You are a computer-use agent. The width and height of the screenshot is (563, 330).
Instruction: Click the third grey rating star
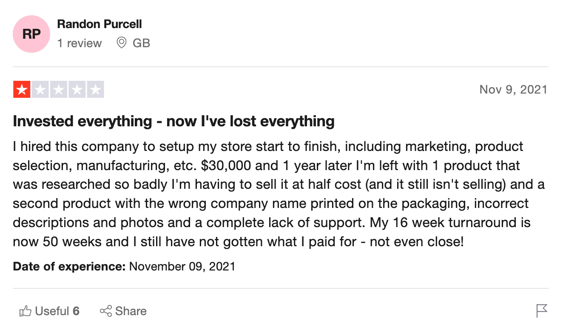point(58,89)
